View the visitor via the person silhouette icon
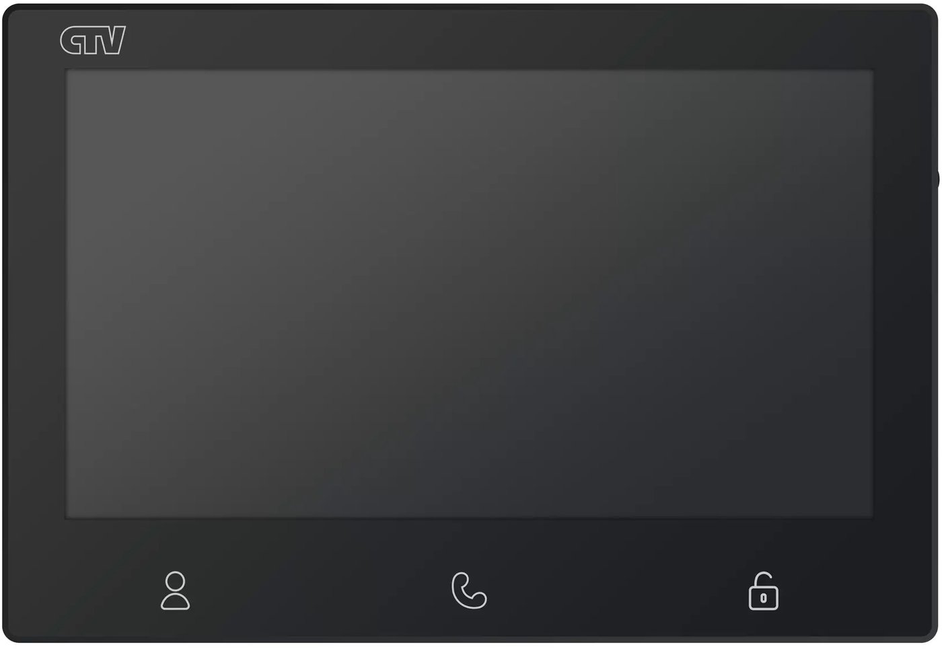This screenshot has width=942, height=649. point(175,590)
